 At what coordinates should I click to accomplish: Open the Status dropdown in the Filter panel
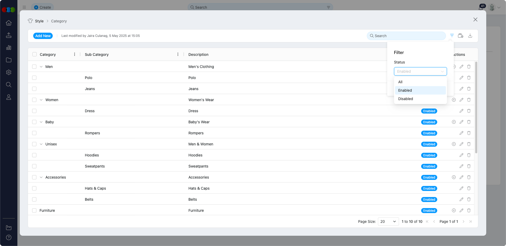pyautogui.click(x=420, y=71)
